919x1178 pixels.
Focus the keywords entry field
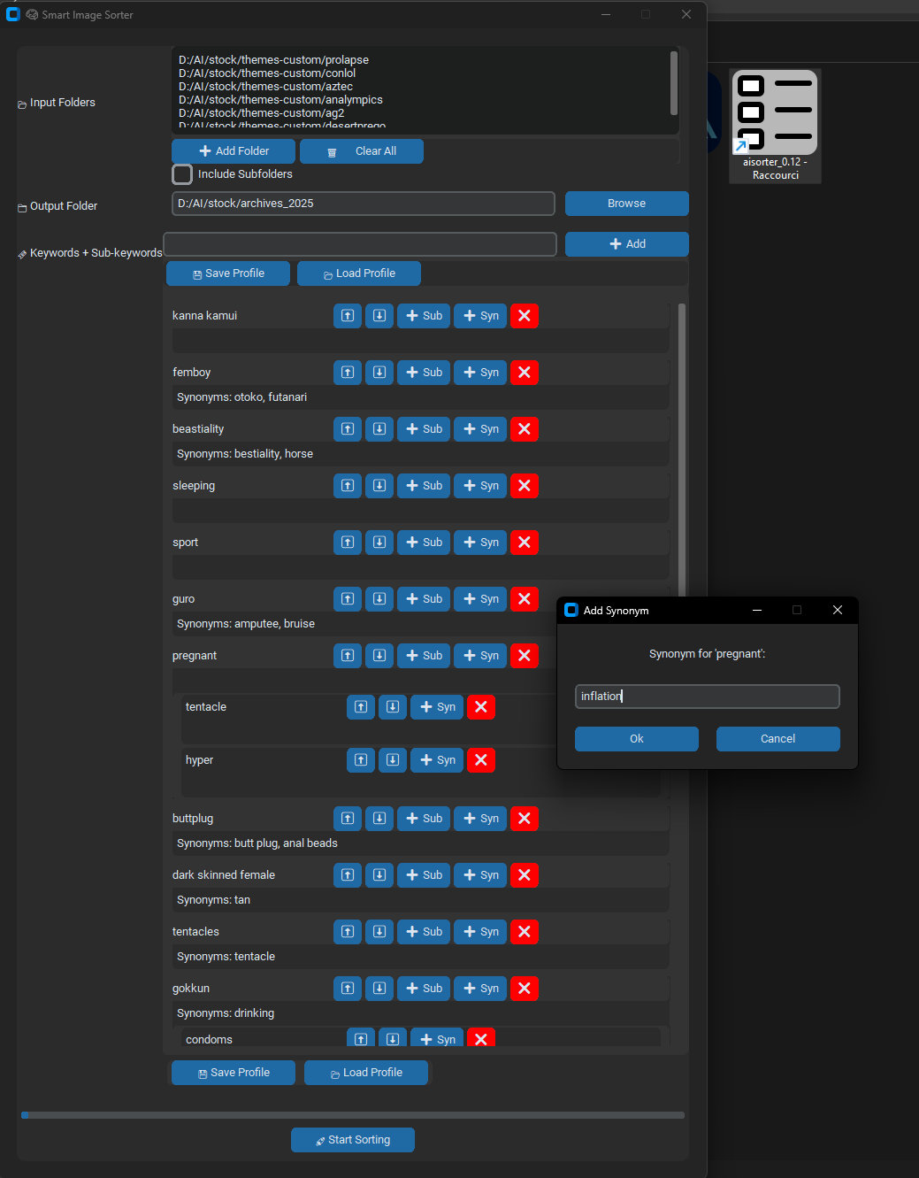[x=360, y=244]
